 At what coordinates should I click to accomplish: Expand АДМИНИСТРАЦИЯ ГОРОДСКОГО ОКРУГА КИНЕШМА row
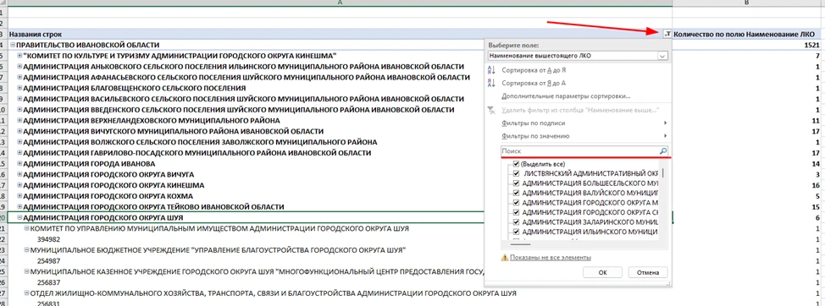point(20,185)
